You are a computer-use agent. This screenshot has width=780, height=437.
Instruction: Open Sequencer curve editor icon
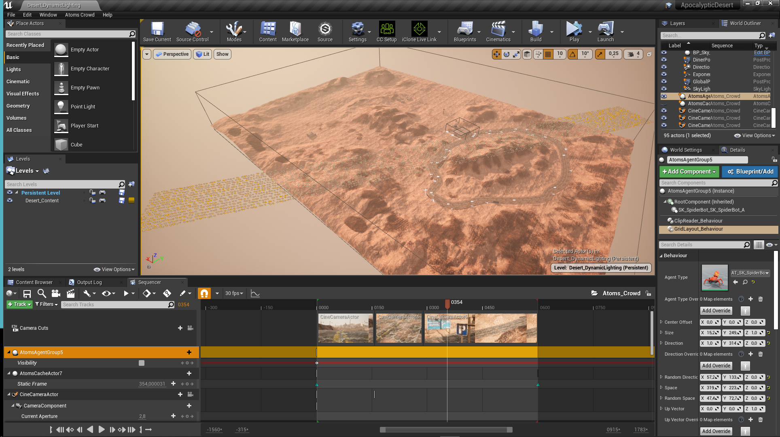pyautogui.click(x=255, y=293)
